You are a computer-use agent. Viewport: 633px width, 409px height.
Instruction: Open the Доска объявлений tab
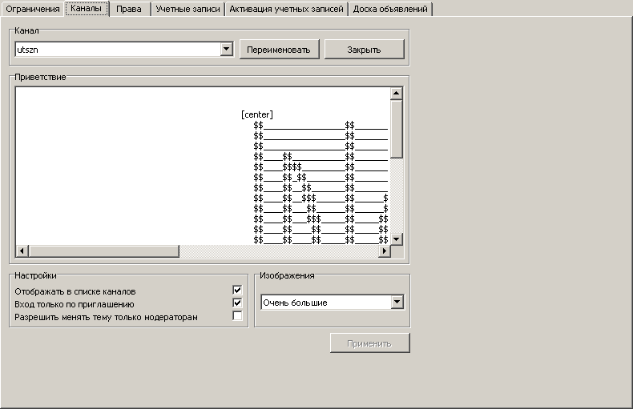[x=391, y=10]
